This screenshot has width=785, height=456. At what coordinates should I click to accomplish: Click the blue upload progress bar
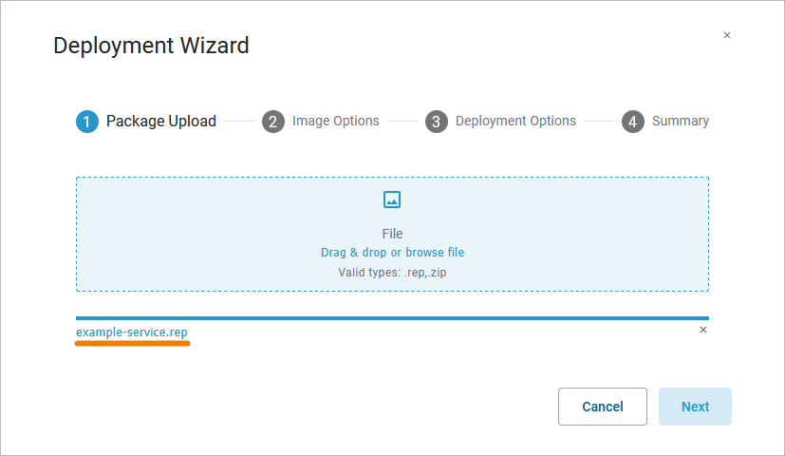coord(392,318)
